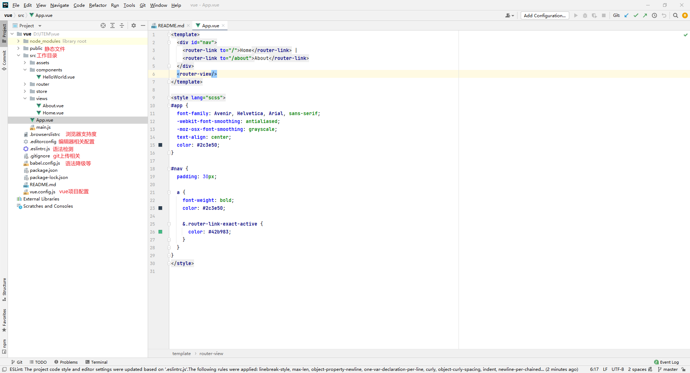Open the File menu

point(16,5)
